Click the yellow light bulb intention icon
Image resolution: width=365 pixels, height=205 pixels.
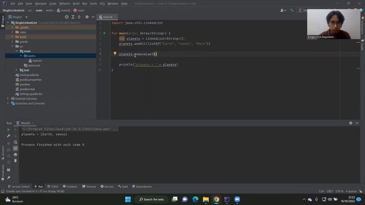[x=115, y=54]
